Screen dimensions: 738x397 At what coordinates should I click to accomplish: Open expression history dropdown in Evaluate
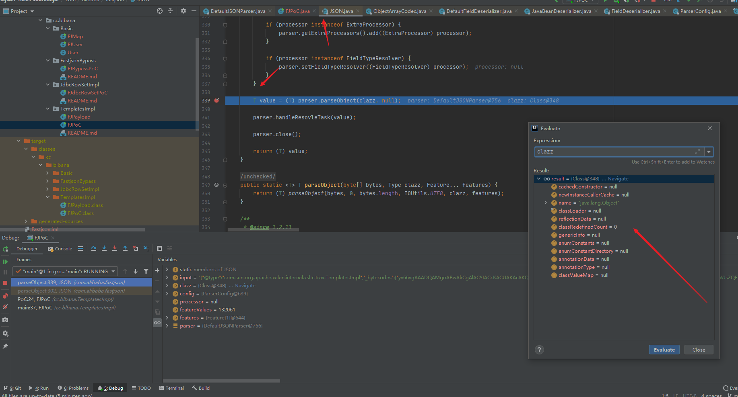coord(709,152)
